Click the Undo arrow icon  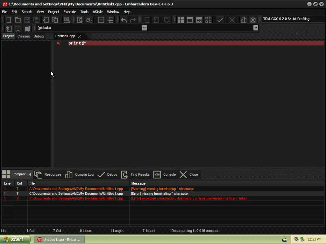coord(124,20)
